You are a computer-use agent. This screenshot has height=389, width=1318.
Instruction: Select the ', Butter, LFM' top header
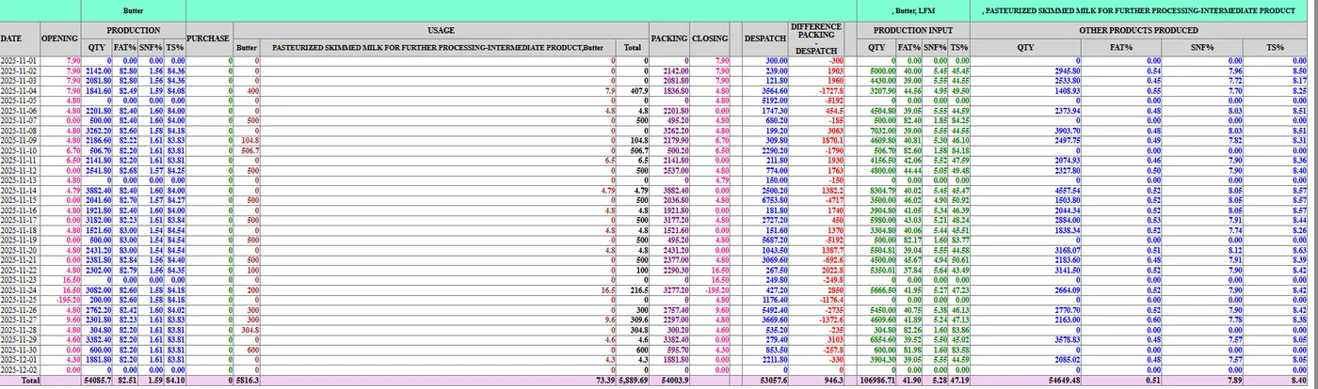pos(912,10)
